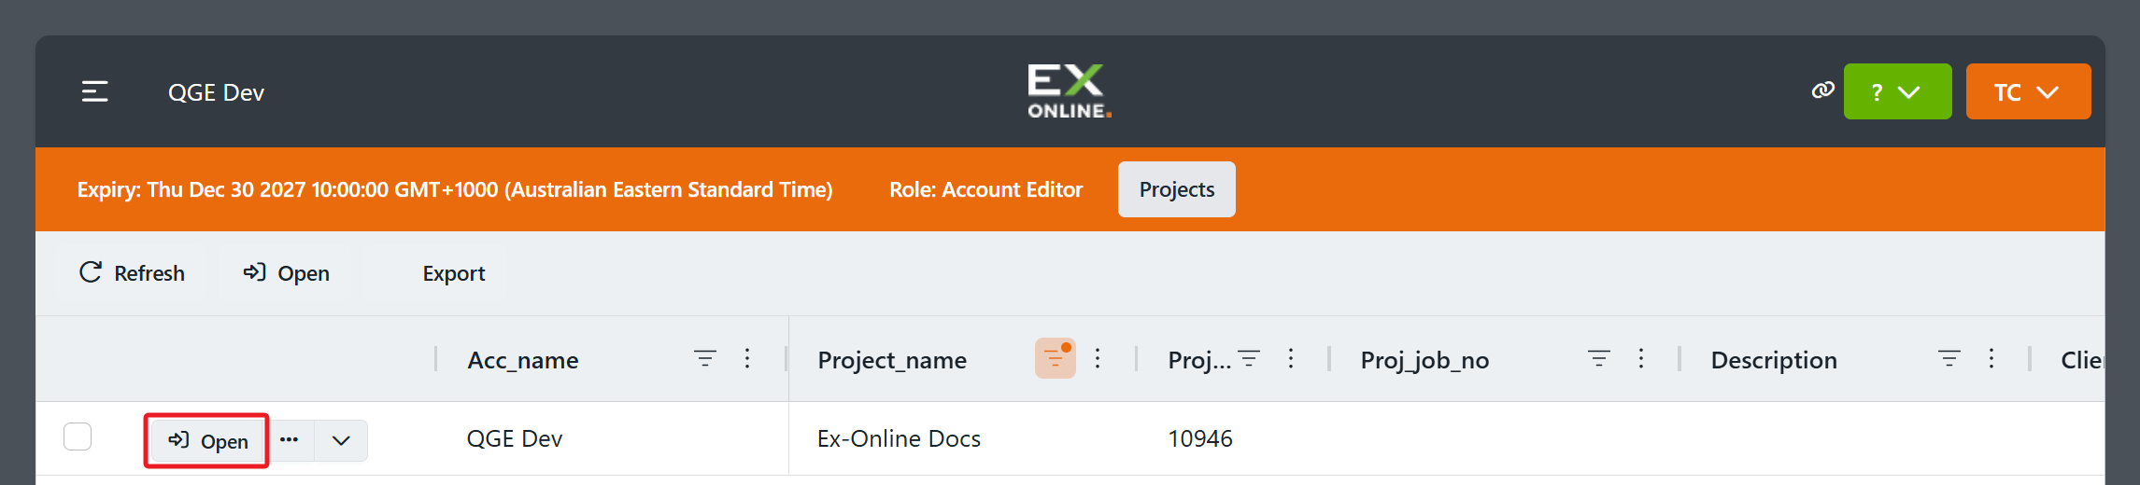Click the toolbar Open button
Viewport: 2140px width, 485px height.
pos(287,273)
